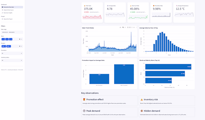Click the Average Sales metric icon
This screenshot has height=120, width=205.
coord(108,6)
